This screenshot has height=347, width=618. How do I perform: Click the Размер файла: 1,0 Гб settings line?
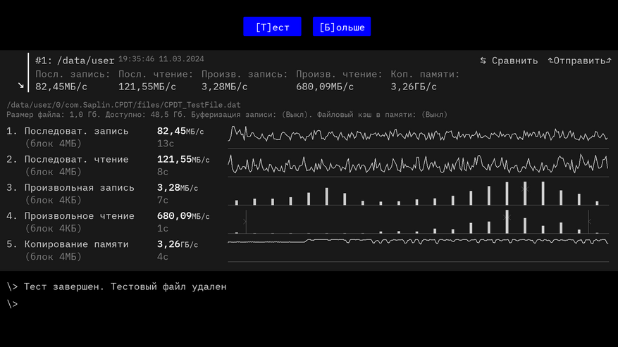tap(227, 115)
